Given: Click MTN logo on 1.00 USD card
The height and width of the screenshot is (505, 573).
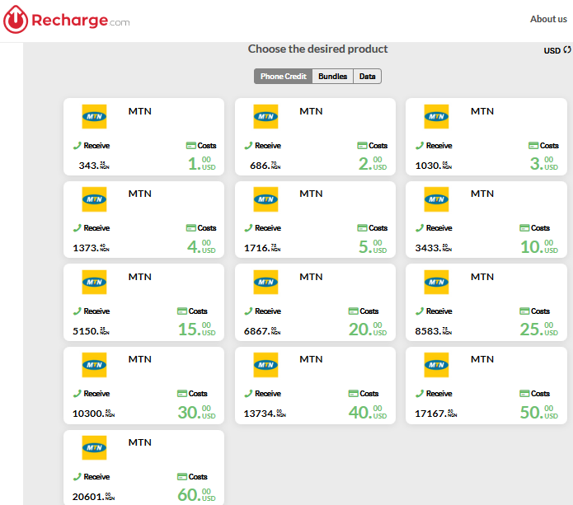Looking at the screenshot, I should pyautogui.click(x=94, y=117).
